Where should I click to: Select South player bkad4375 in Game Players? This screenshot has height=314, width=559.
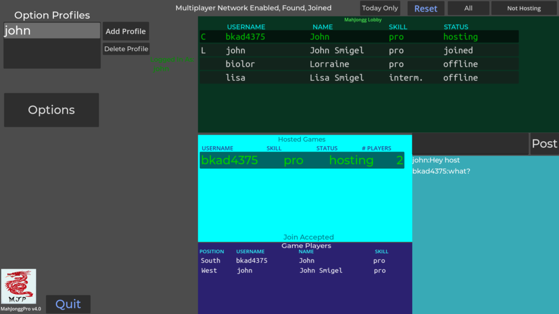295,261
